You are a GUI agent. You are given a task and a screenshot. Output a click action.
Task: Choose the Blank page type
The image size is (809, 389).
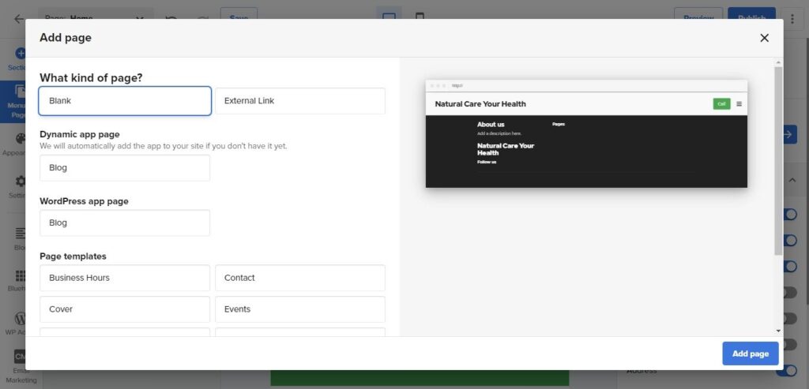[125, 101]
